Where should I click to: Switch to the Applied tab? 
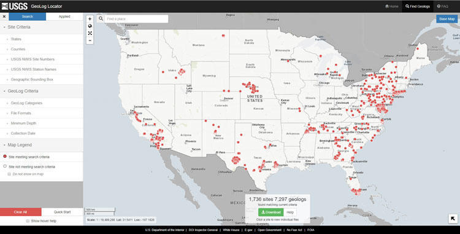64,17
